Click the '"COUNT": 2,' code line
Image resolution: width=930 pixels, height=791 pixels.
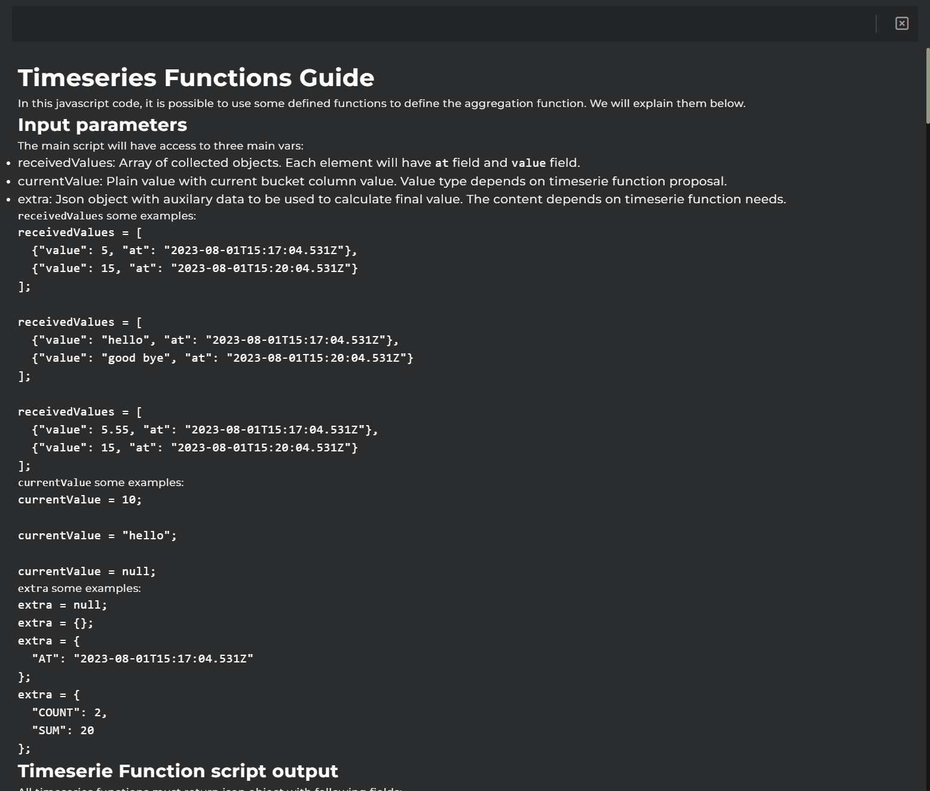69,713
